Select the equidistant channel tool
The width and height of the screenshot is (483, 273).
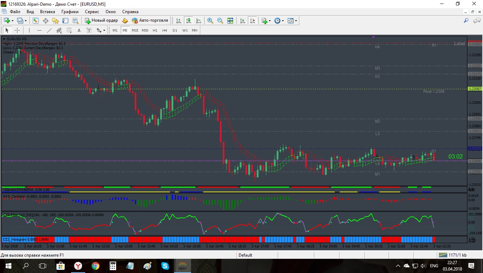tap(59, 30)
